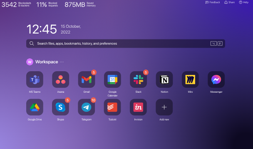Click the 875MB saved memory stat
Screen dimensions: 253x149
pos(80,5)
